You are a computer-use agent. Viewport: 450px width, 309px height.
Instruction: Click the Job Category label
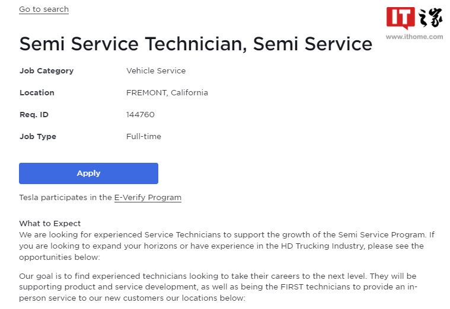46,71
